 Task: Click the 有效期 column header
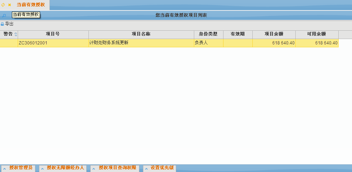pyautogui.click(x=238, y=34)
